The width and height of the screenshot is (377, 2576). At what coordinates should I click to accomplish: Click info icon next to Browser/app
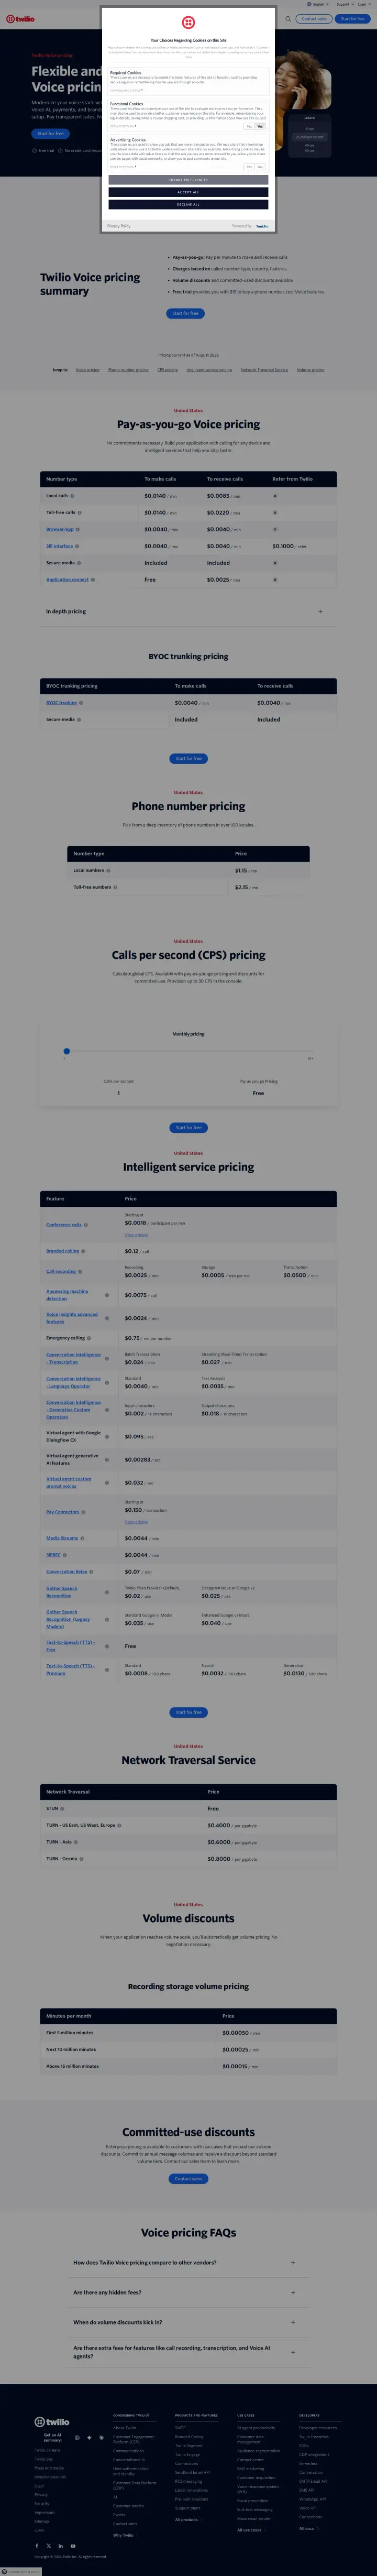tap(79, 530)
